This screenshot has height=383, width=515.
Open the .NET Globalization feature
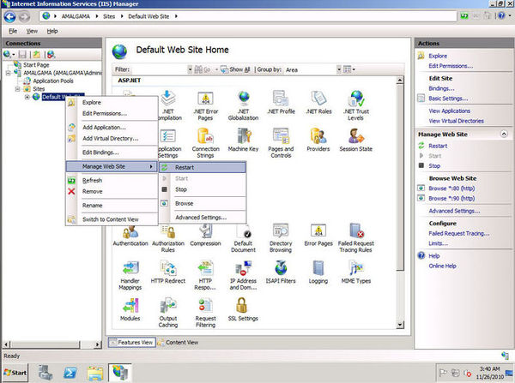point(244,106)
